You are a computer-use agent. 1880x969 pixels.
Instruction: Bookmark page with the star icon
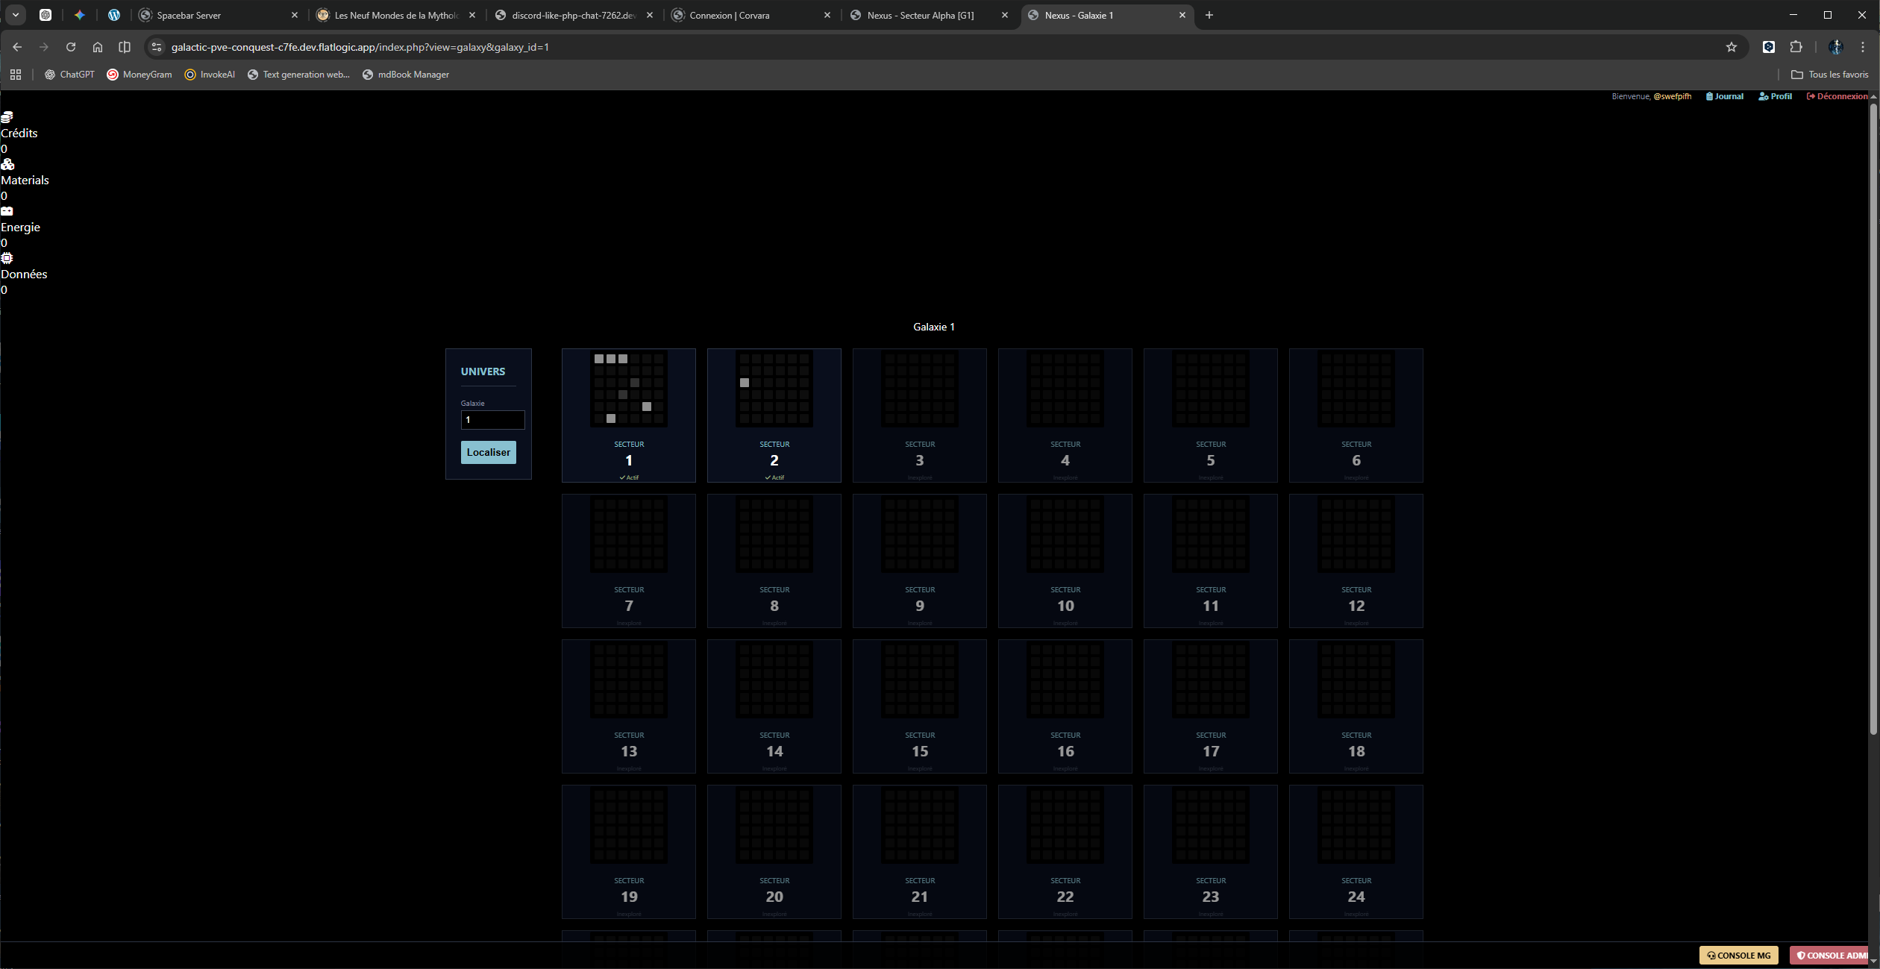[1731, 47]
